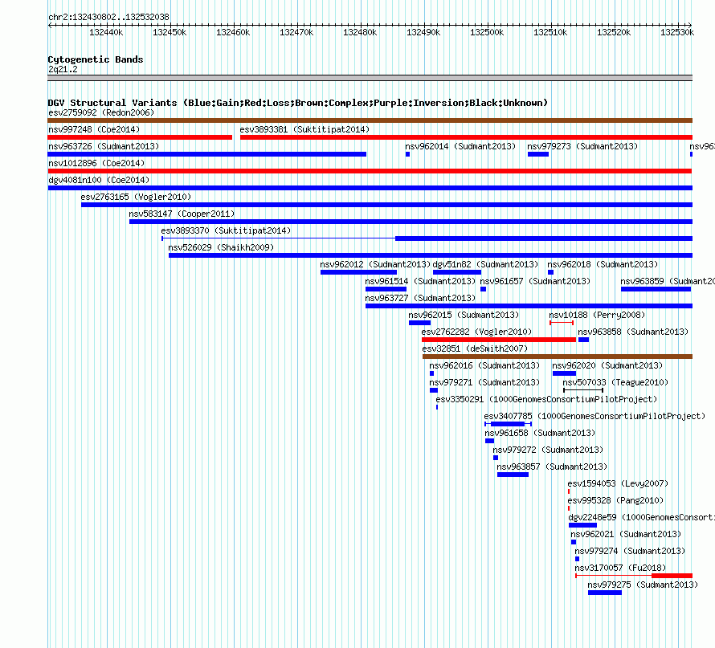
Task: Click the esv2759092 (Redon2006) variant label
Action: [x=101, y=112]
